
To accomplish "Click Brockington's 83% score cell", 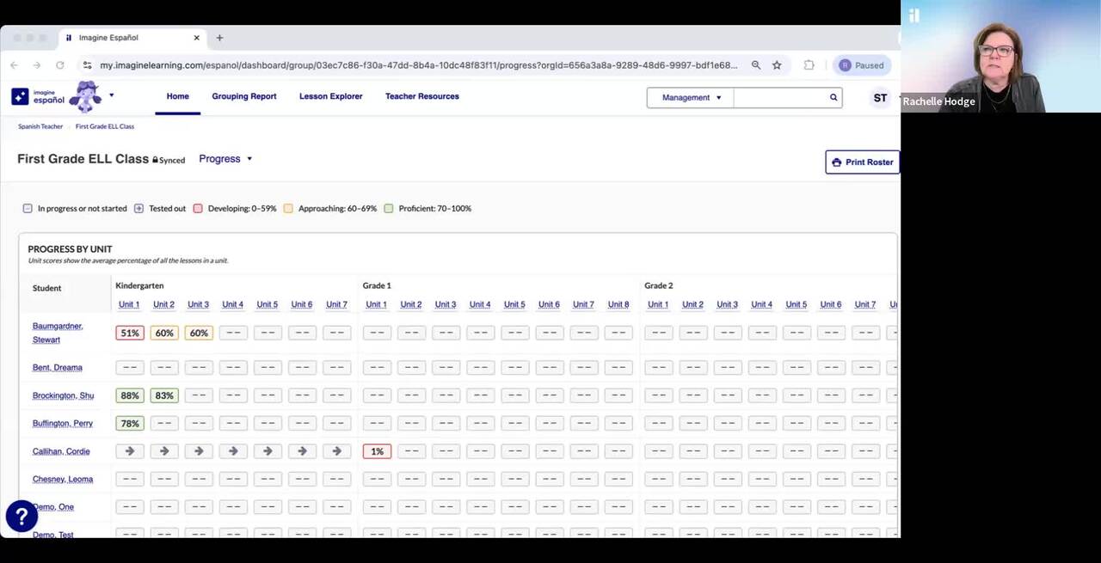I will tap(164, 395).
